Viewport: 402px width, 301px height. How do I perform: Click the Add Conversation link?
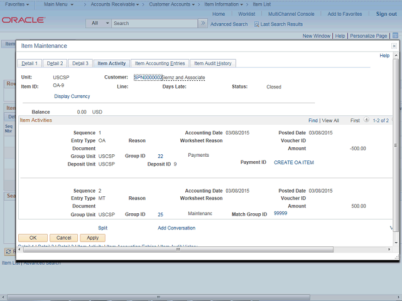tap(176, 228)
